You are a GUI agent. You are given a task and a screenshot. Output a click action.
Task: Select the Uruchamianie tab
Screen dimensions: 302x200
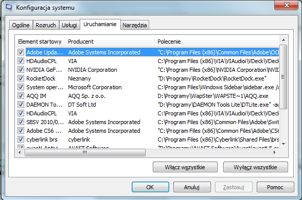tap(100, 25)
